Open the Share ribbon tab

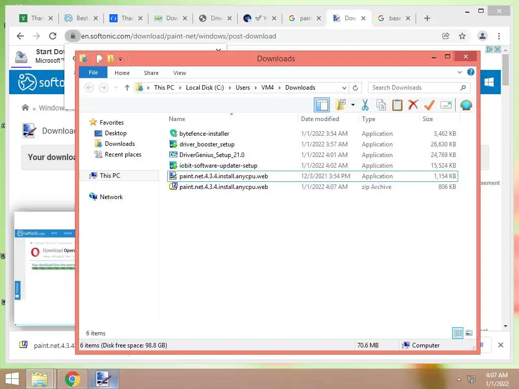(x=151, y=73)
